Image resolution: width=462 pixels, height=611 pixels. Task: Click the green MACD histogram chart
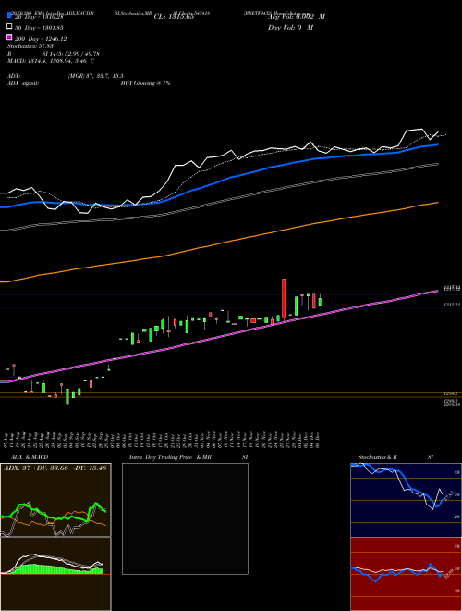(x=55, y=574)
